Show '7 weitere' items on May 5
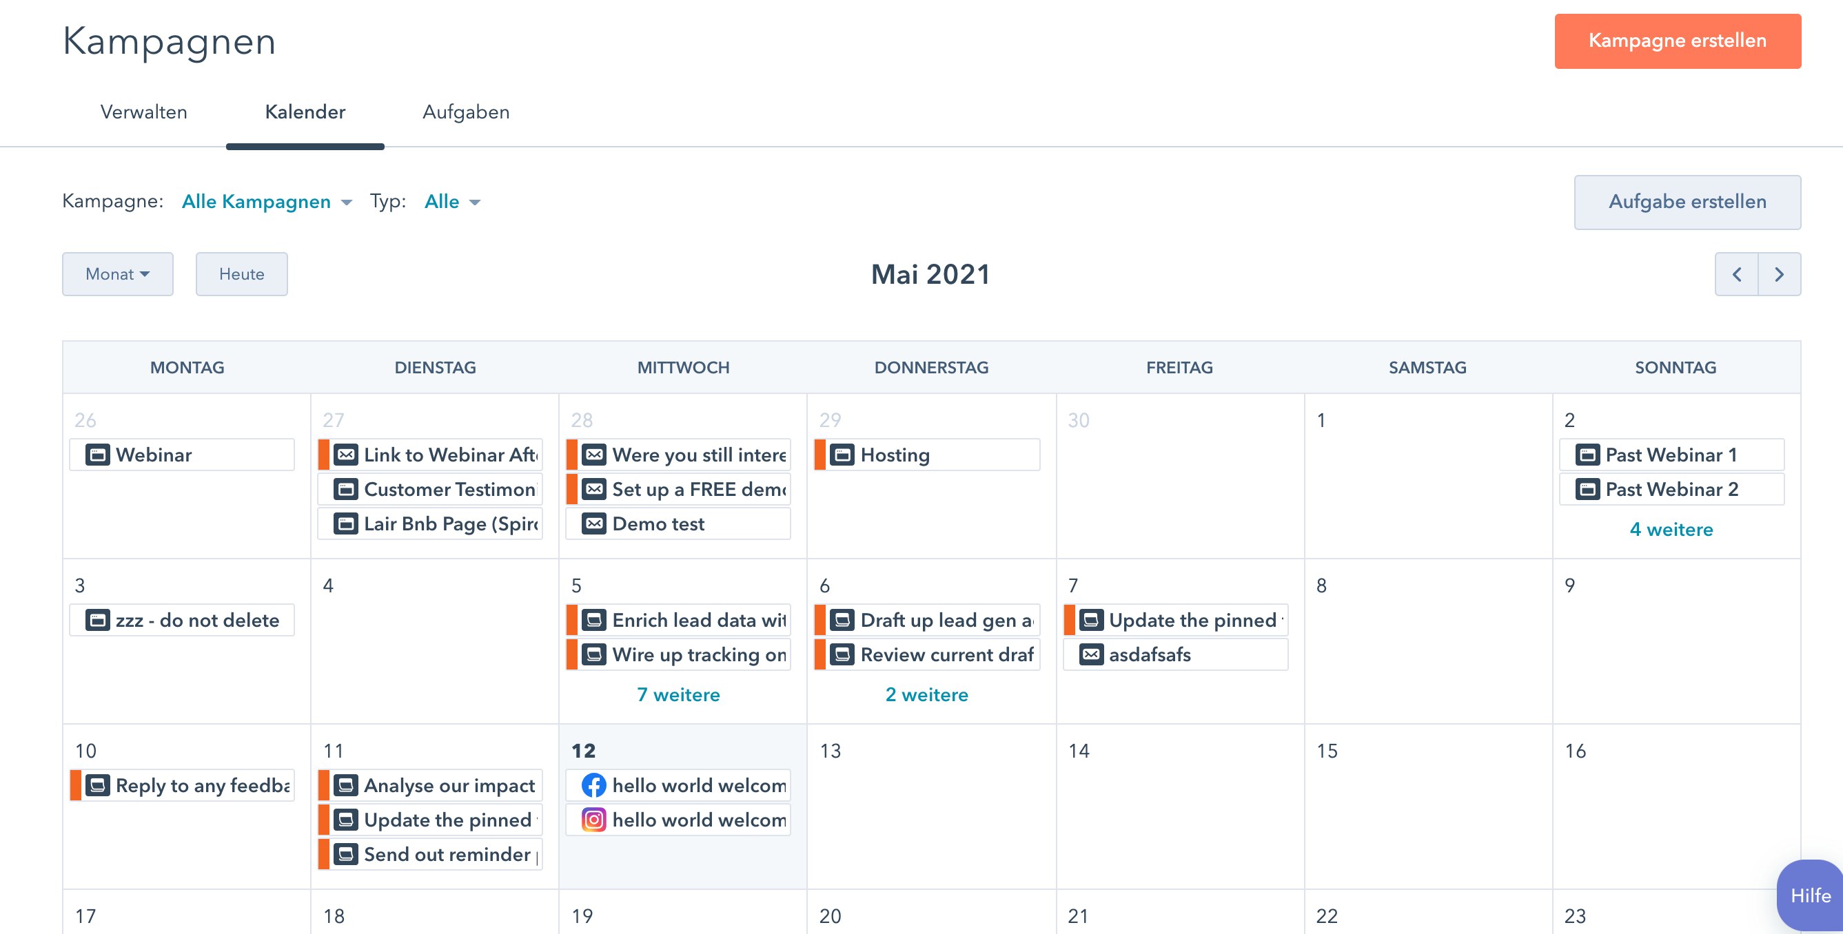 678,694
